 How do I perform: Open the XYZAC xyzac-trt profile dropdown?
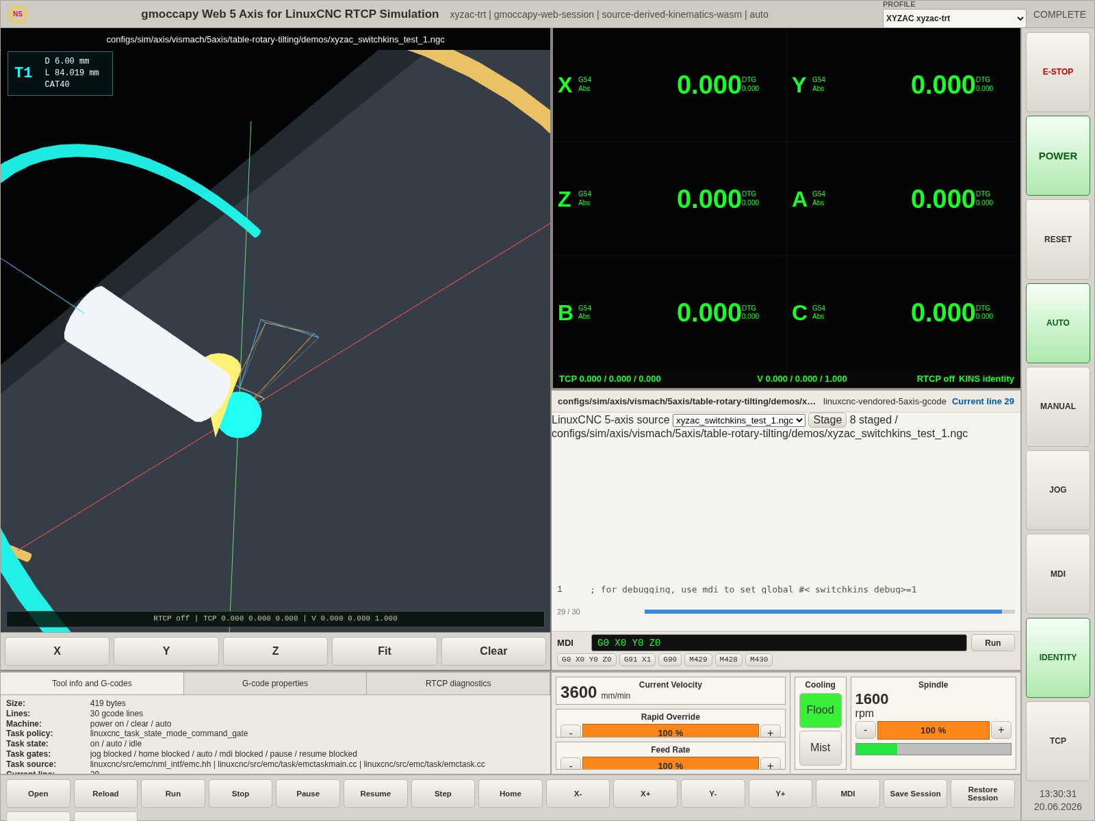954,18
